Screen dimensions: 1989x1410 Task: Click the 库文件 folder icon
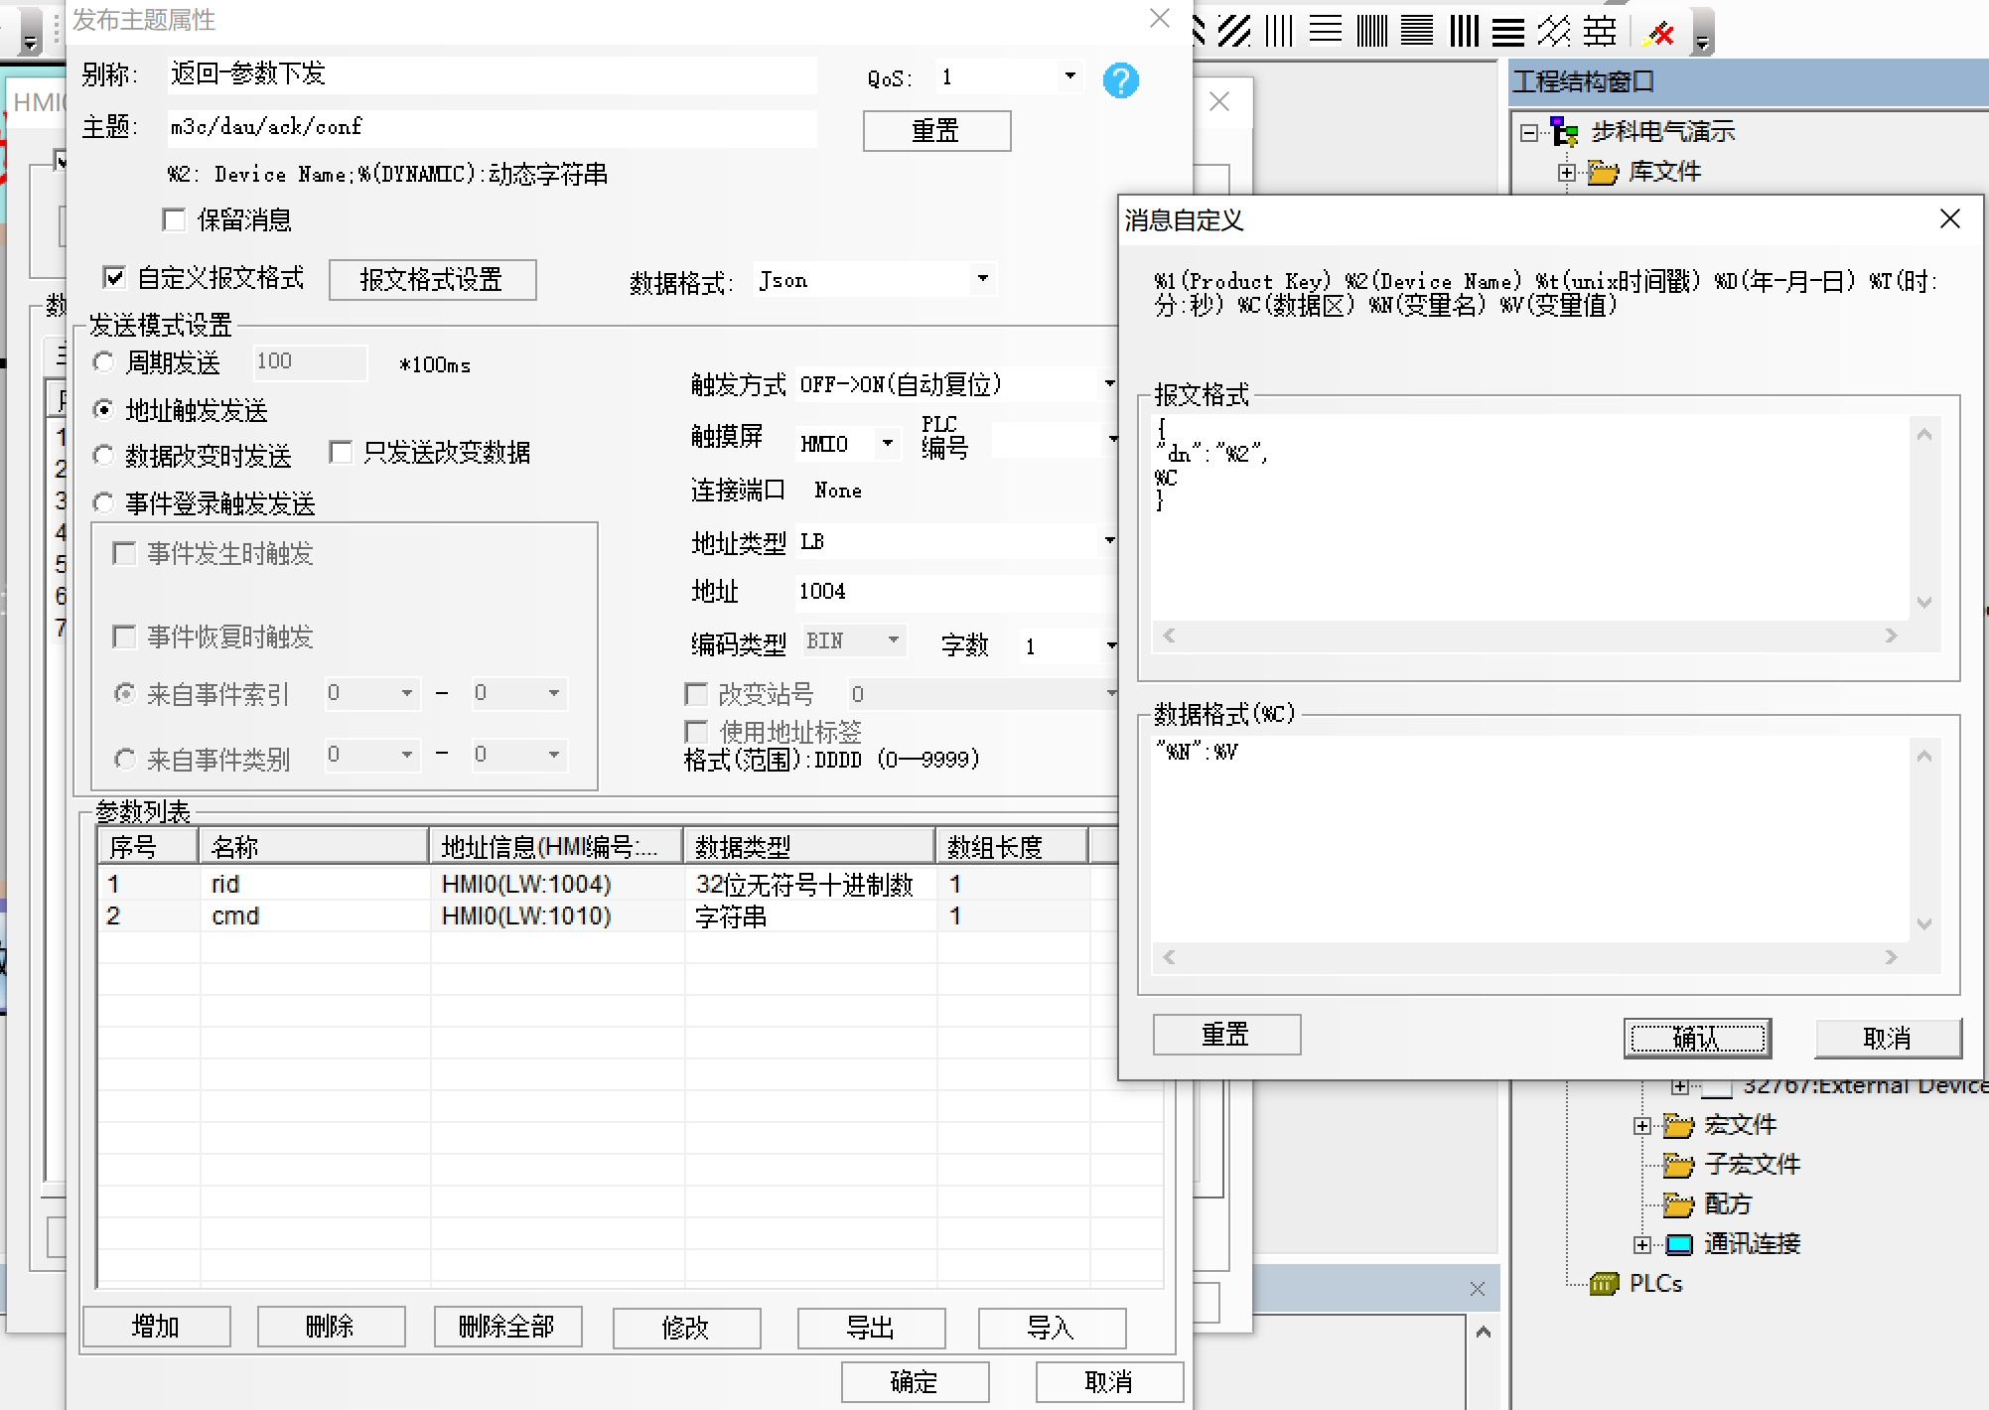1603,173
